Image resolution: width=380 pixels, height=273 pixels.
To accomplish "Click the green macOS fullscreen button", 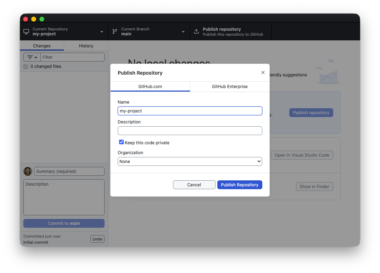I will 42,19.
